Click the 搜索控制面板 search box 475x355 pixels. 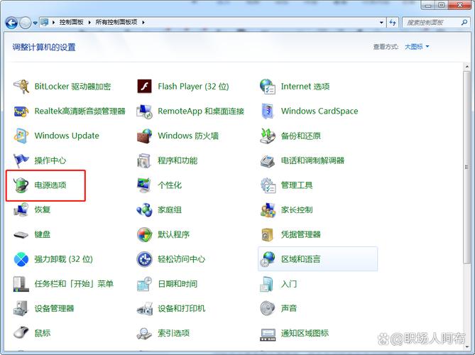pyautogui.click(x=433, y=23)
